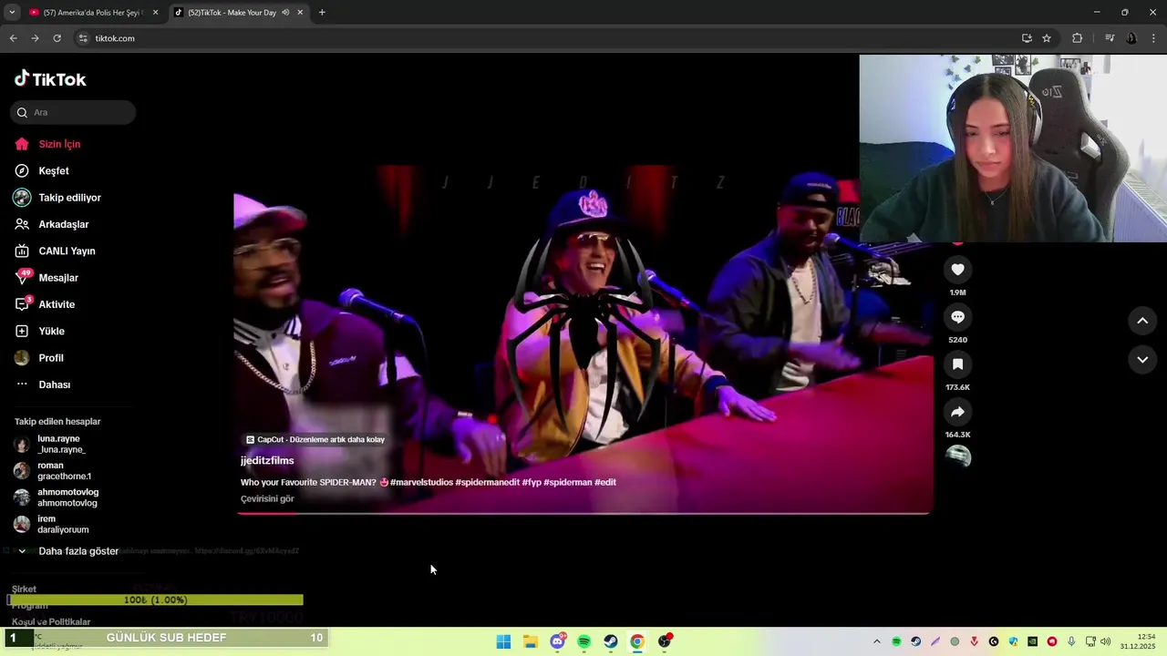The height and width of the screenshot is (656, 1167).
Task: Open ahmomotovlog followed account
Action: click(x=67, y=497)
